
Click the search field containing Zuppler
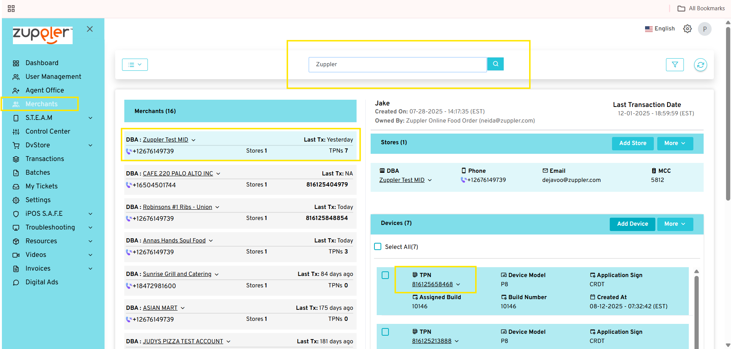pos(397,64)
